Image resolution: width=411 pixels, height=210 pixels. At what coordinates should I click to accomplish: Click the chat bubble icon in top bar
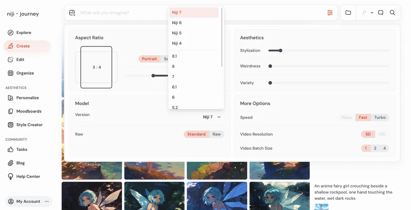pyautogui.click(x=381, y=13)
